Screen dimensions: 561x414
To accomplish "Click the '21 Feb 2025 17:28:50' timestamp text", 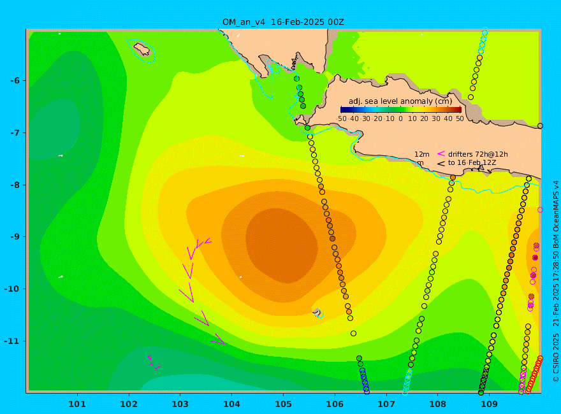I will click(556, 290).
